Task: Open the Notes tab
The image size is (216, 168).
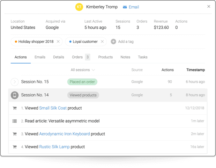Action: (x=125, y=57)
